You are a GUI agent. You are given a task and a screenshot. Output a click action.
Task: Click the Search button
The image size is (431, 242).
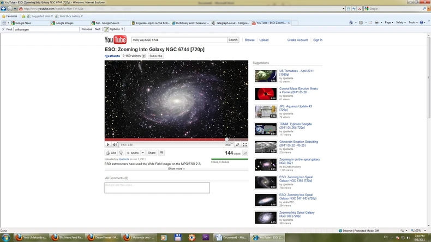(233, 40)
